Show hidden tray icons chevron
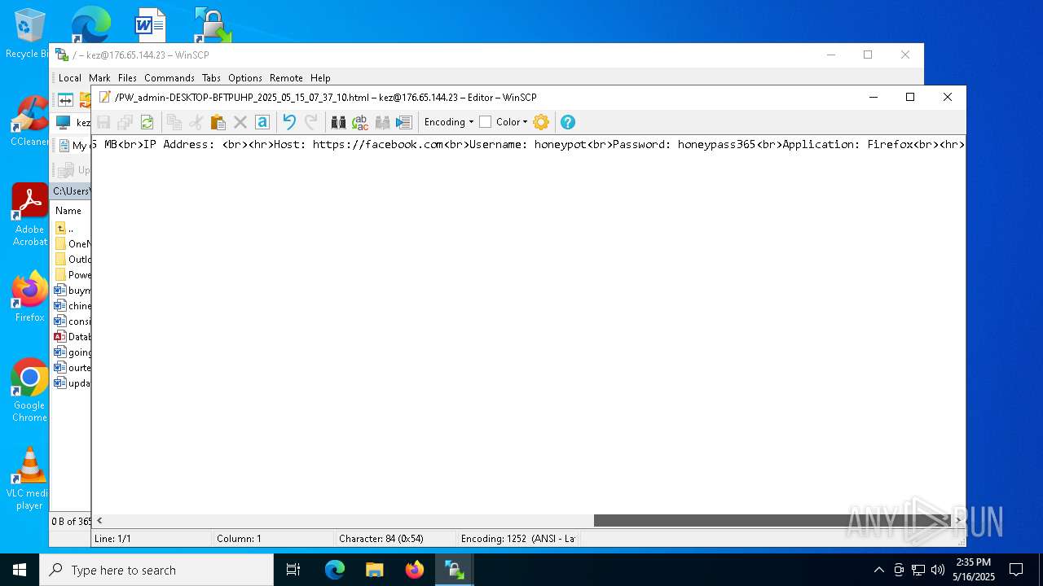Viewport: 1043px width, 586px height. [x=878, y=570]
